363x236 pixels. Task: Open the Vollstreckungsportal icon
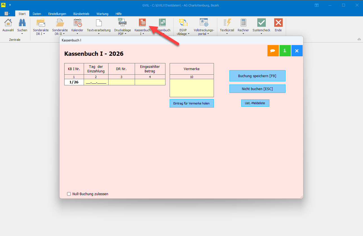coord(204,23)
